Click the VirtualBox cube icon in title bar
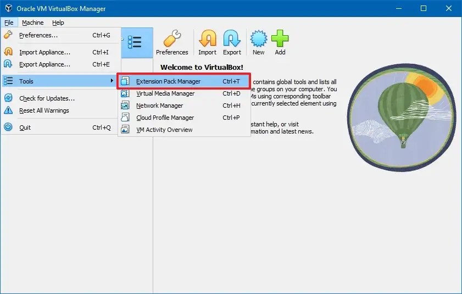 tap(9, 8)
